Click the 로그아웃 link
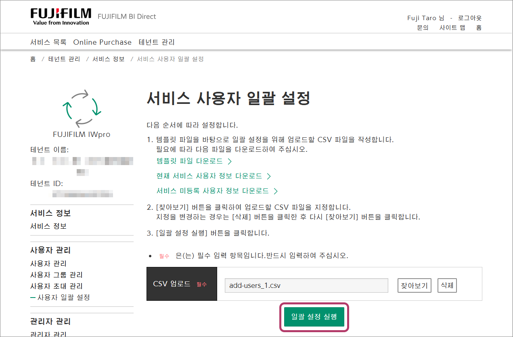This screenshot has width=513, height=337. [x=470, y=18]
